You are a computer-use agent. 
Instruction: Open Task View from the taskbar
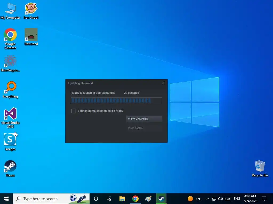click(109, 199)
